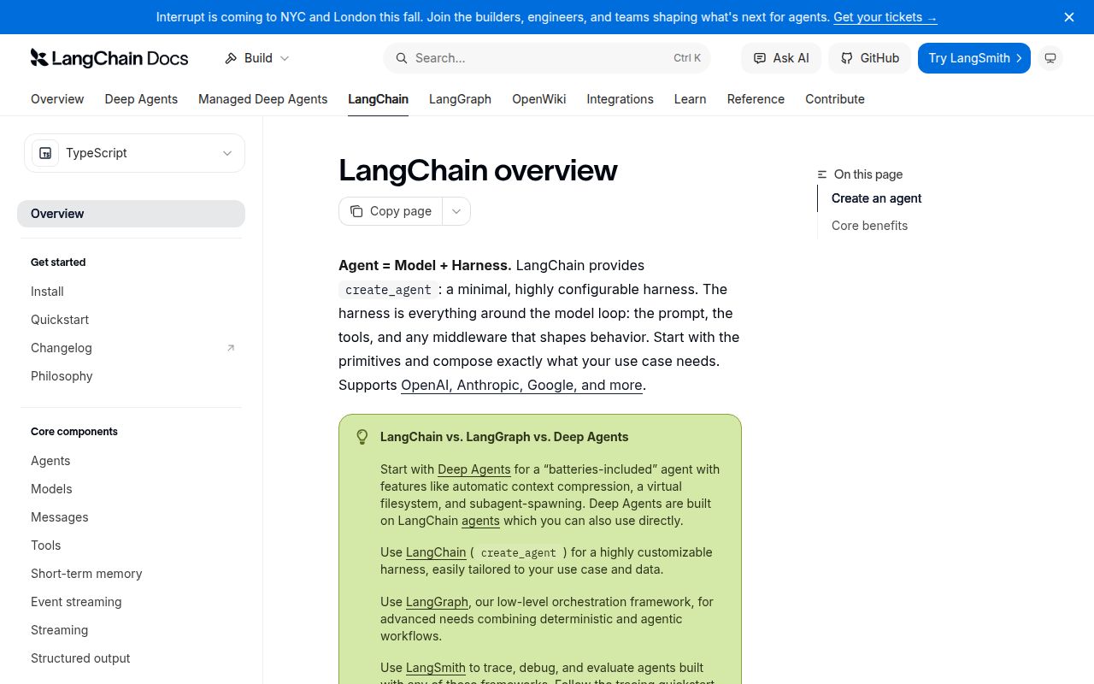Switch to the LangGraph tab
1094x684 pixels.
click(460, 99)
